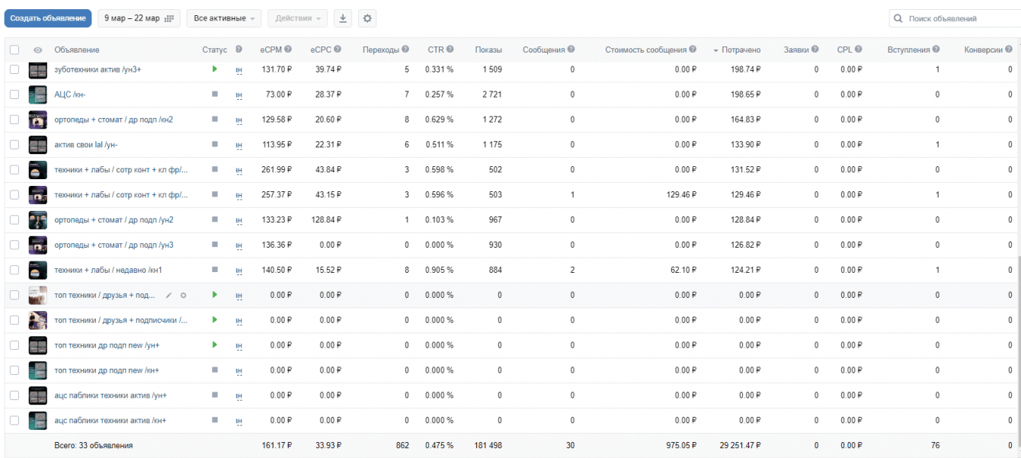Open the Действия dropdown menu
The width and height of the screenshot is (1021, 458).
pyautogui.click(x=299, y=18)
